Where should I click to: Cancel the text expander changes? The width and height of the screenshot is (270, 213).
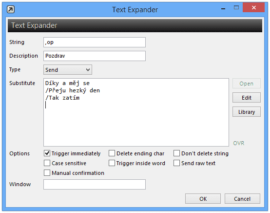(242, 199)
